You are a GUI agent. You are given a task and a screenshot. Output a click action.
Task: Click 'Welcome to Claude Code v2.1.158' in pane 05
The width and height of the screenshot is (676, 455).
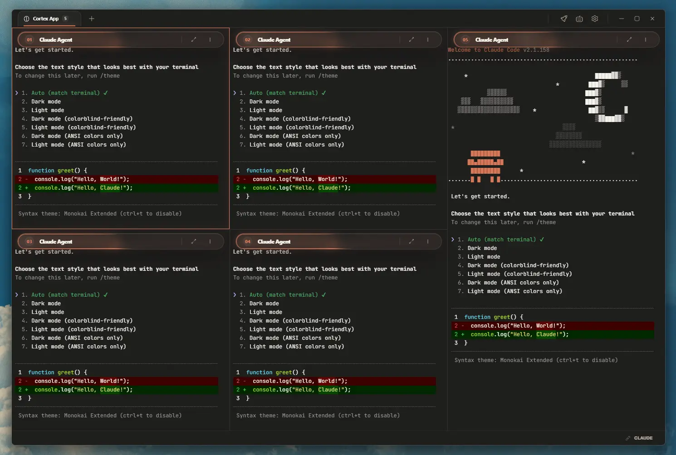tap(499, 50)
